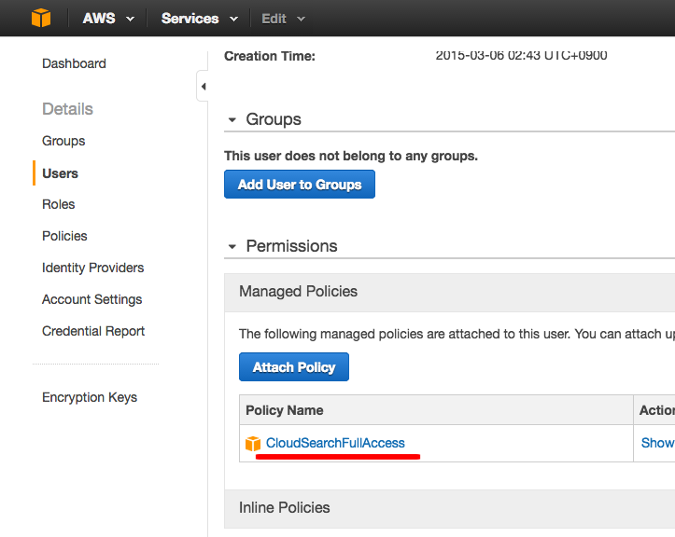Collapse the left navigation sidebar arrow
The width and height of the screenshot is (675, 537).
coord(204,87)
